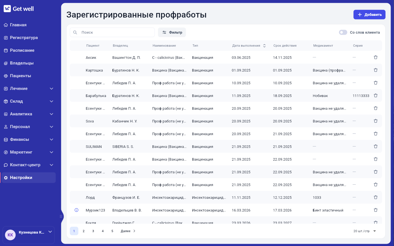Expand the Финансы menu chevron
The width and height of the screenshot is (394, 246).
[52, 139]
